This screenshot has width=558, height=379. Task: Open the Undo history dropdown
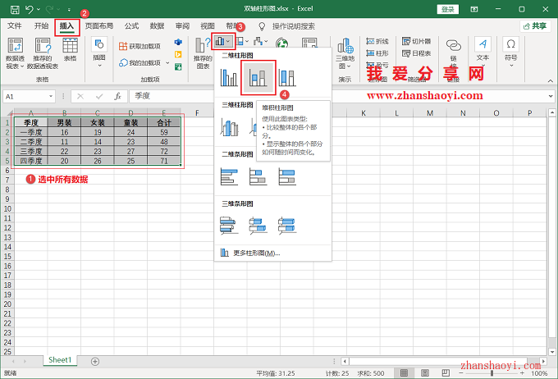[x=38, y=9]
